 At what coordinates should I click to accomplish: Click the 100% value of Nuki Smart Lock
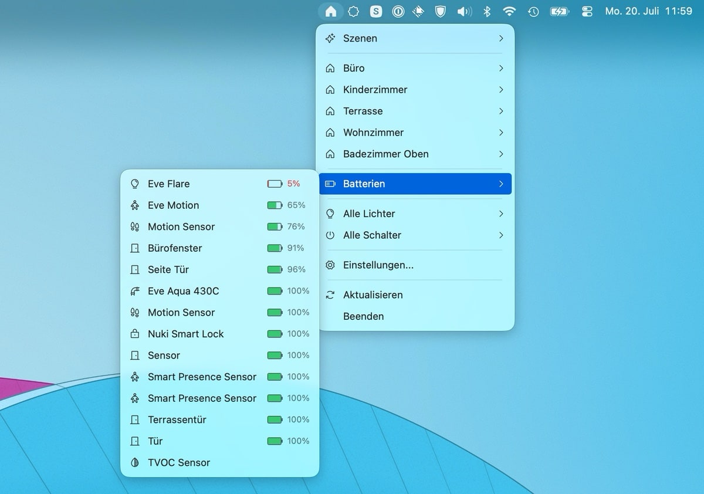click(298, 334)
